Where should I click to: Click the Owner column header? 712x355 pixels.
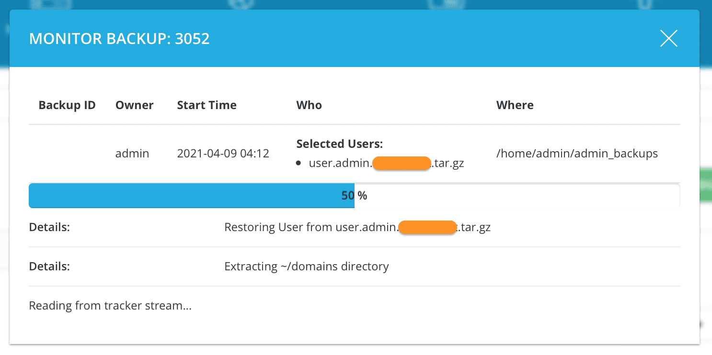coord(134,105)
